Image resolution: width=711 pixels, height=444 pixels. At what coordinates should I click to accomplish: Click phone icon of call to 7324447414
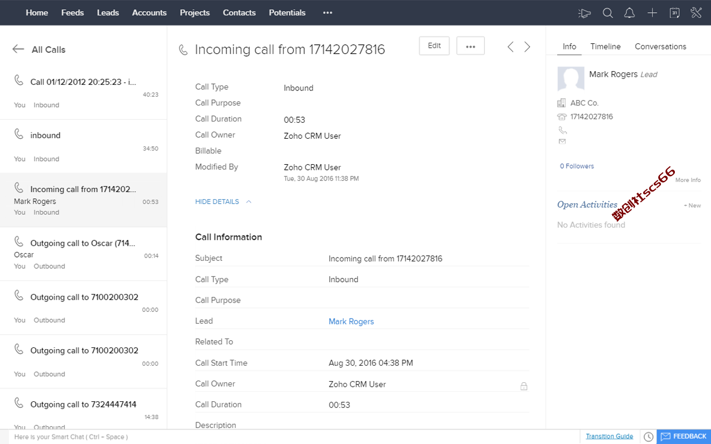19,402
